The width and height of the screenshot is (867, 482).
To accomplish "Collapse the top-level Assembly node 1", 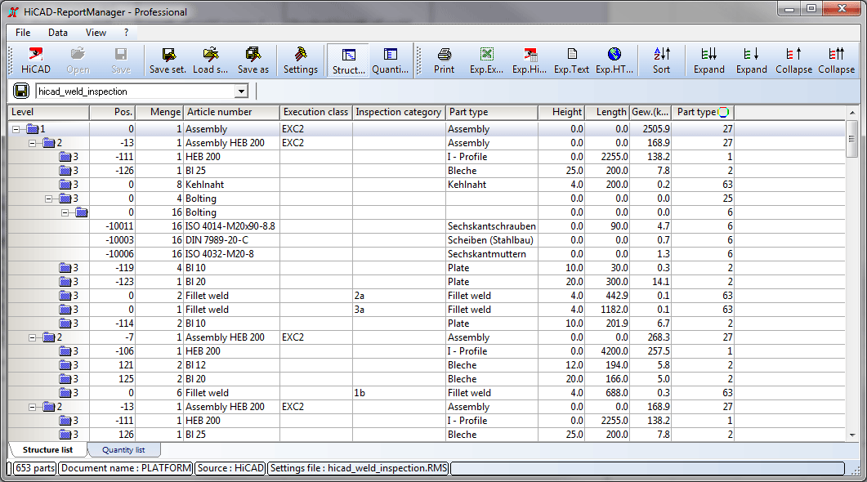I will click(x=17, y=129).
